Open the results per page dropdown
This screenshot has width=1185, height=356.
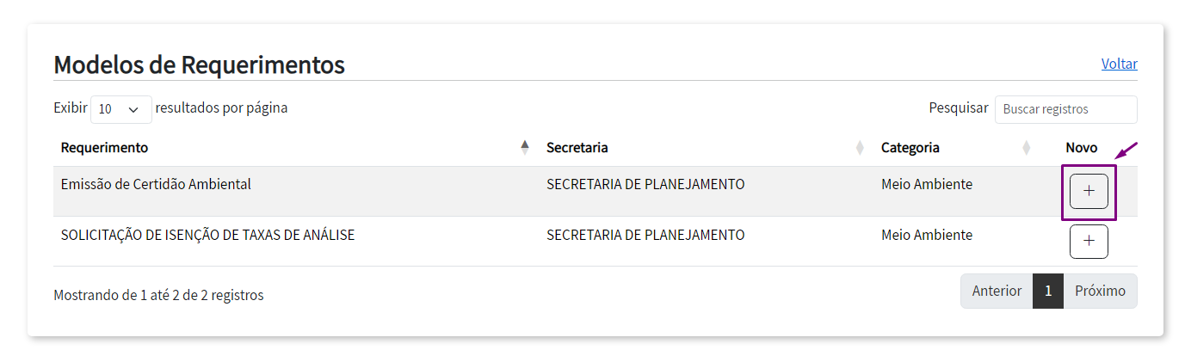coord(120,109)
